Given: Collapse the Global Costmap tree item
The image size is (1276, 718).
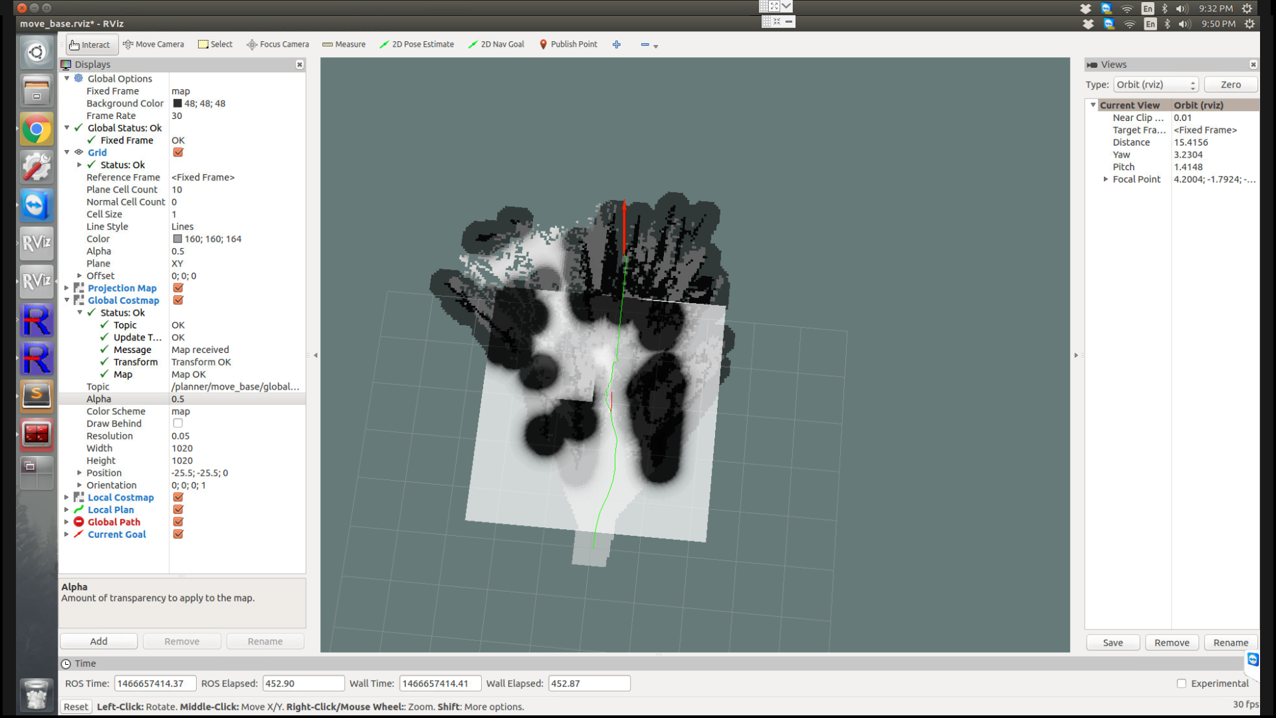Looking at the screenshot, I should point(66,300).
